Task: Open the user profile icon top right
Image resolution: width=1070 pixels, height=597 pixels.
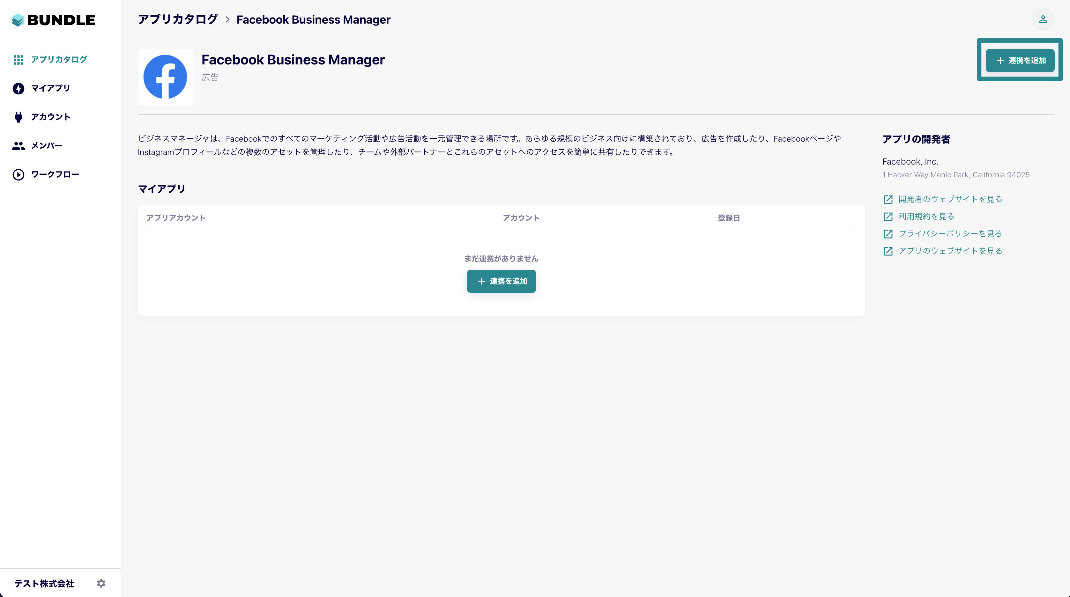Action: pyautogui.click(x=1043, y=19)
